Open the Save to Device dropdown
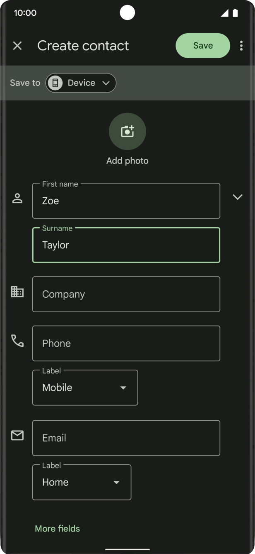The width and height of the screenshot is (255, 554). point(81,83)
